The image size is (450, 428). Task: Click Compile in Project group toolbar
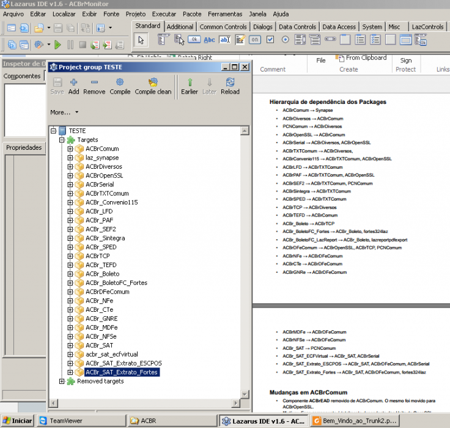pos(120,86)
